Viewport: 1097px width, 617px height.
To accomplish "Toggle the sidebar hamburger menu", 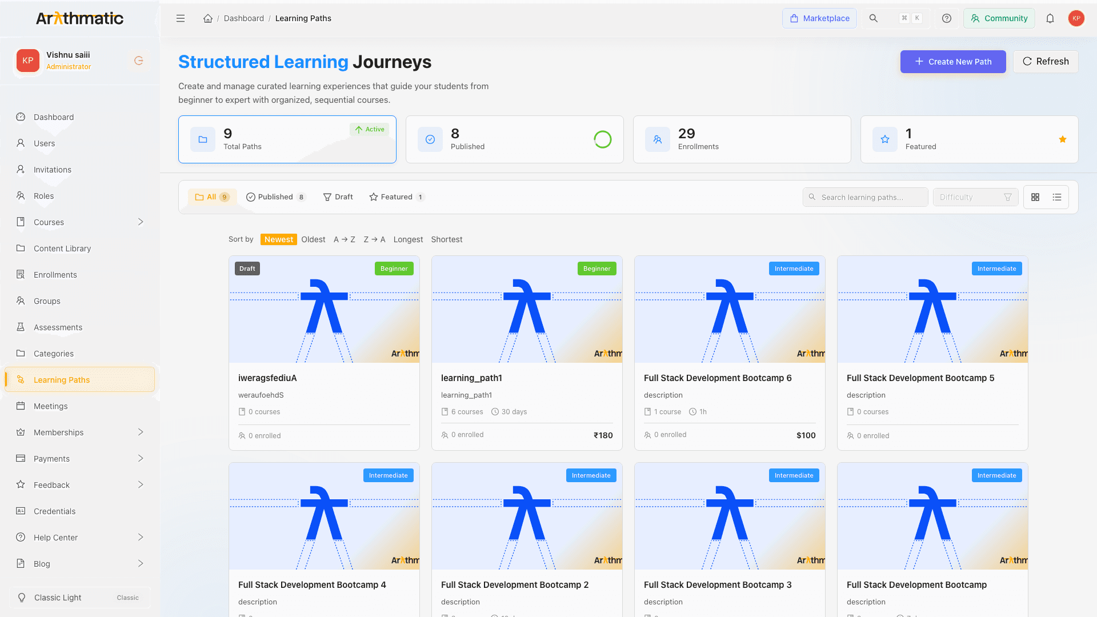I will click(x=181, y=18).
